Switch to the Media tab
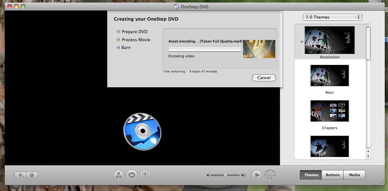The height and width of the screenshot is (191, 388). pos(354,175)
